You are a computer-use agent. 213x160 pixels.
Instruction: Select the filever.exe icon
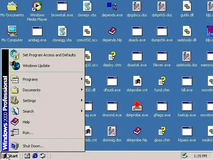[x=162, y=56]
